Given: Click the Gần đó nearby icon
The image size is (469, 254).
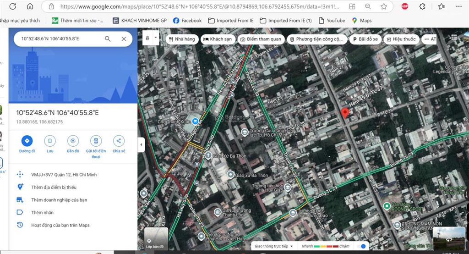Looking at the screenshot, I should 73,141.
